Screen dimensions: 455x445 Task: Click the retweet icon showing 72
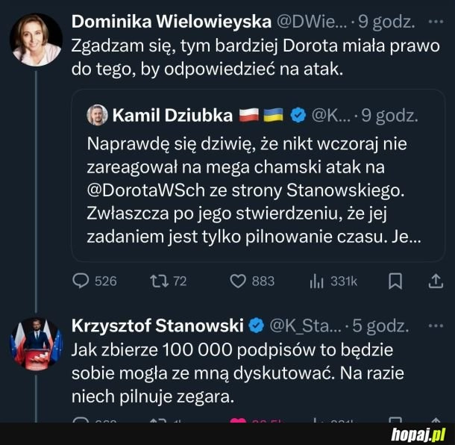click(158, 281)
